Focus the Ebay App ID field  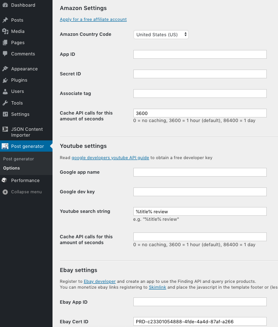click(200, 302)
